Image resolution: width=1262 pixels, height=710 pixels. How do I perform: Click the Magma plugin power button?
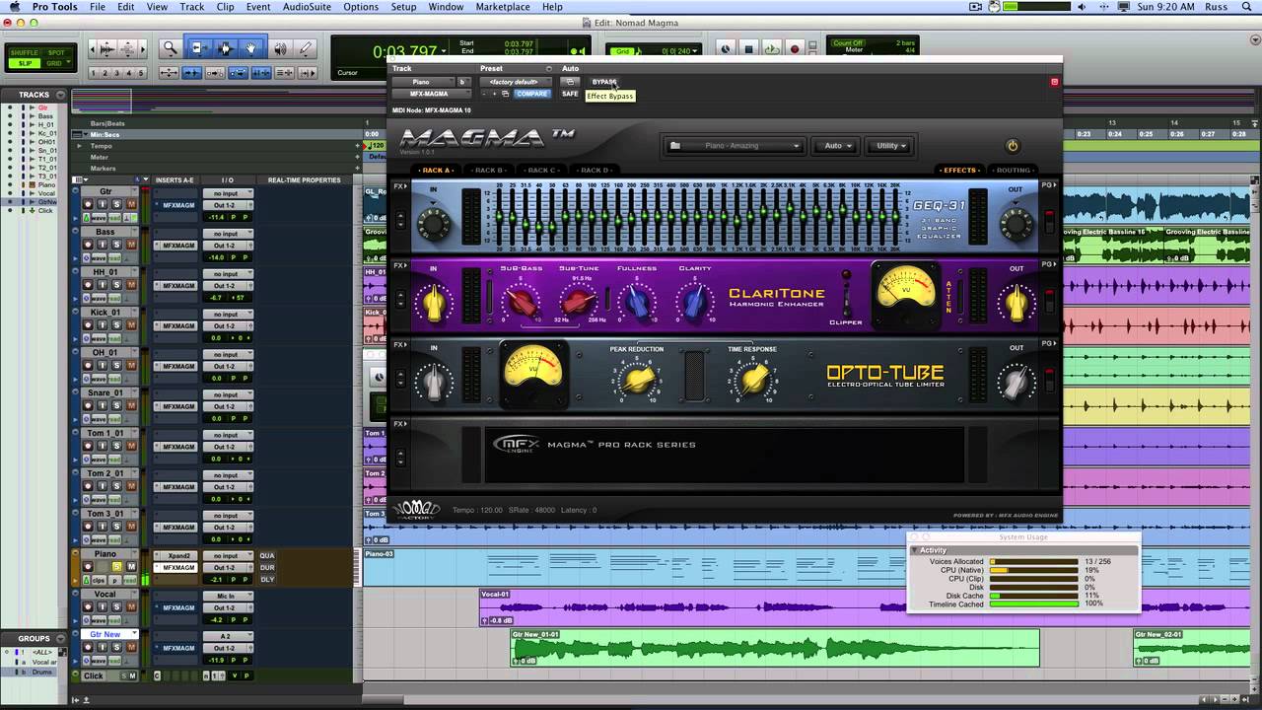1012,146
